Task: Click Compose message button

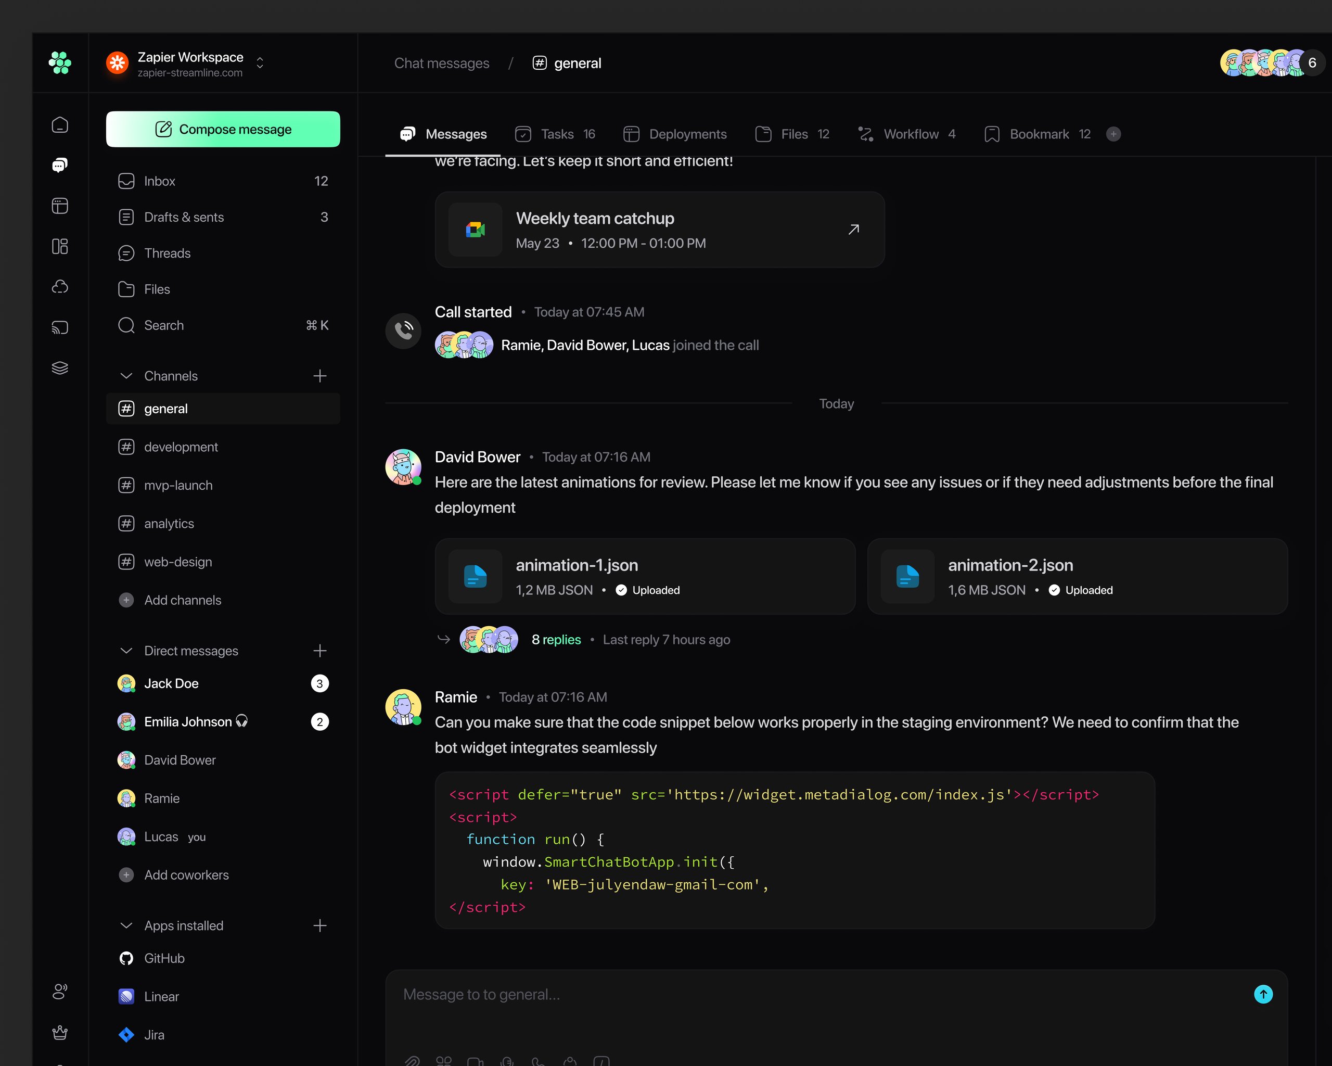Action: (223, 129)
